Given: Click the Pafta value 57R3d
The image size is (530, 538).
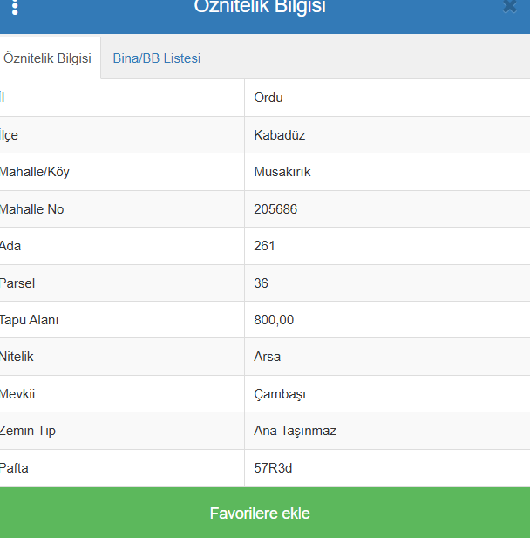Looking at the screenshot, I should 273,468.
